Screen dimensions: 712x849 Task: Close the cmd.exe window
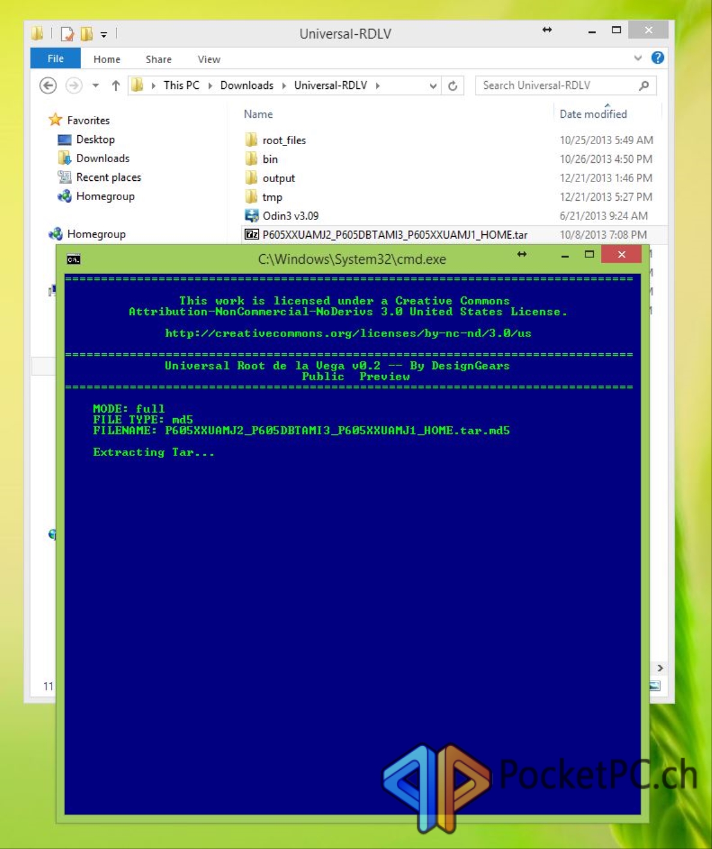point(621,255)
